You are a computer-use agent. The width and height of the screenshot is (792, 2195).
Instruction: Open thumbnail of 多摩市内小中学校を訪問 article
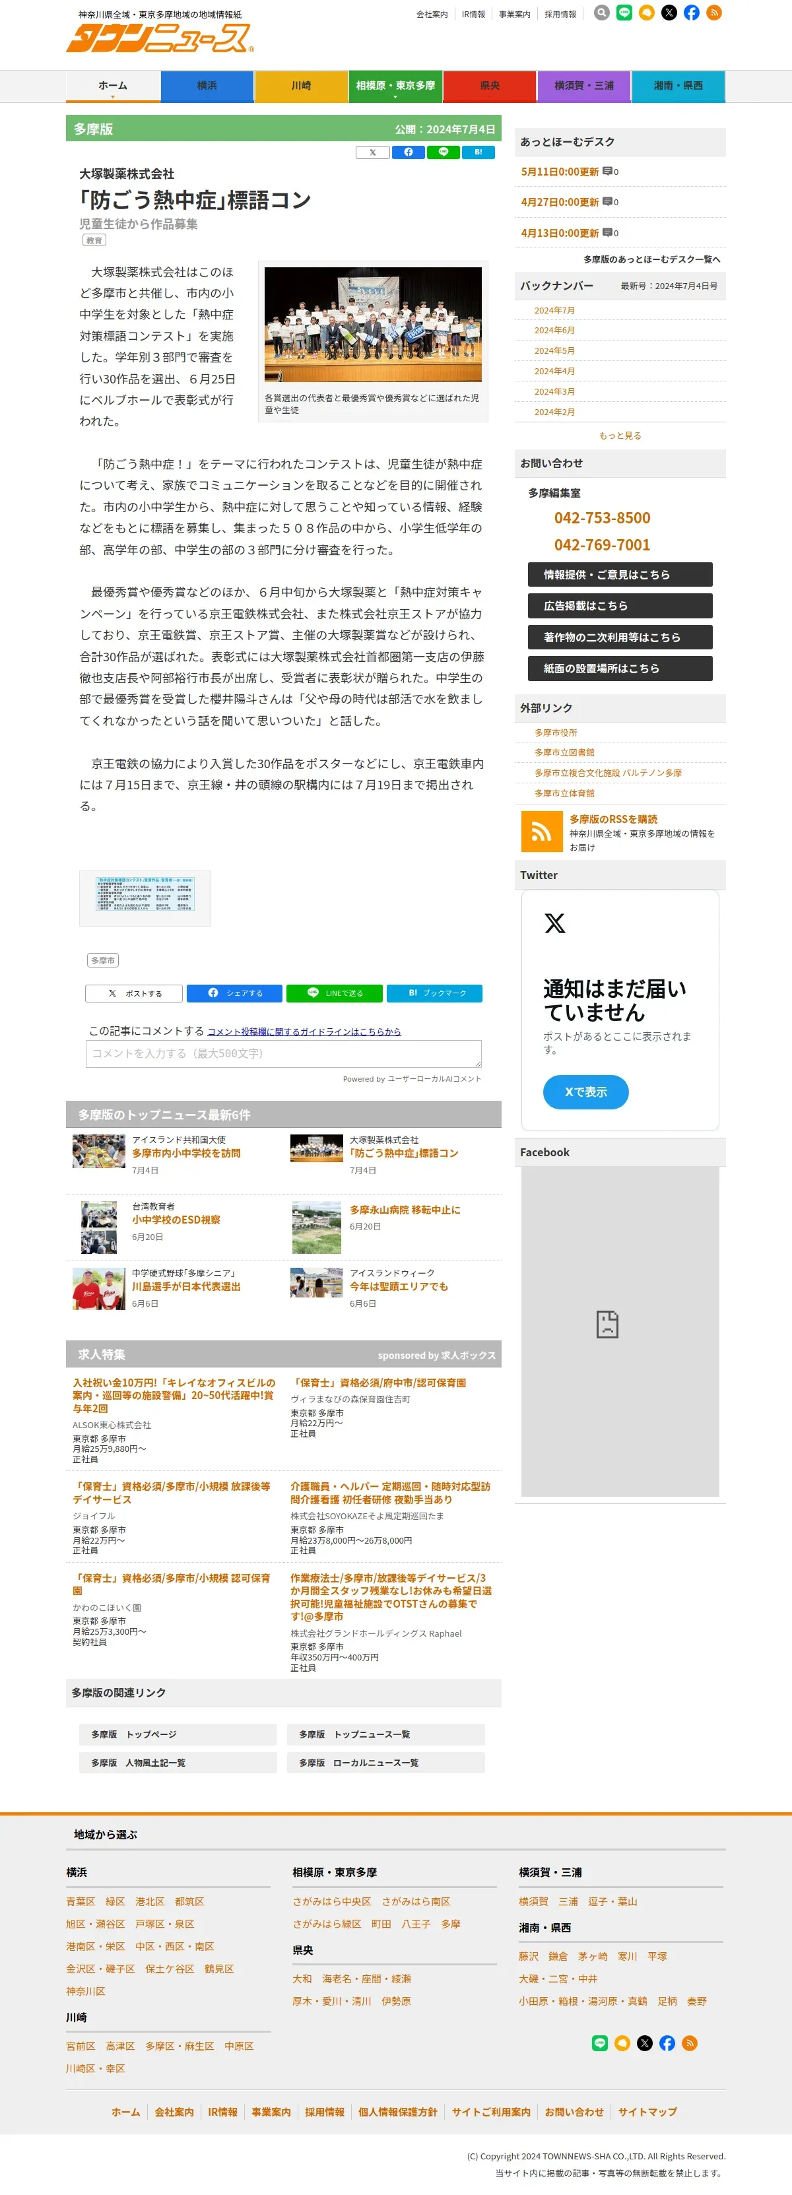click(x=99, y=1152)
